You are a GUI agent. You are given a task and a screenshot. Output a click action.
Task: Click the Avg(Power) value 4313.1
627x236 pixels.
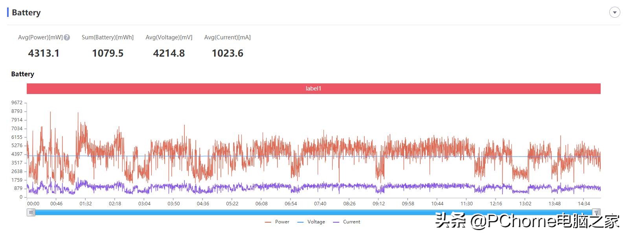click(44, 53)
